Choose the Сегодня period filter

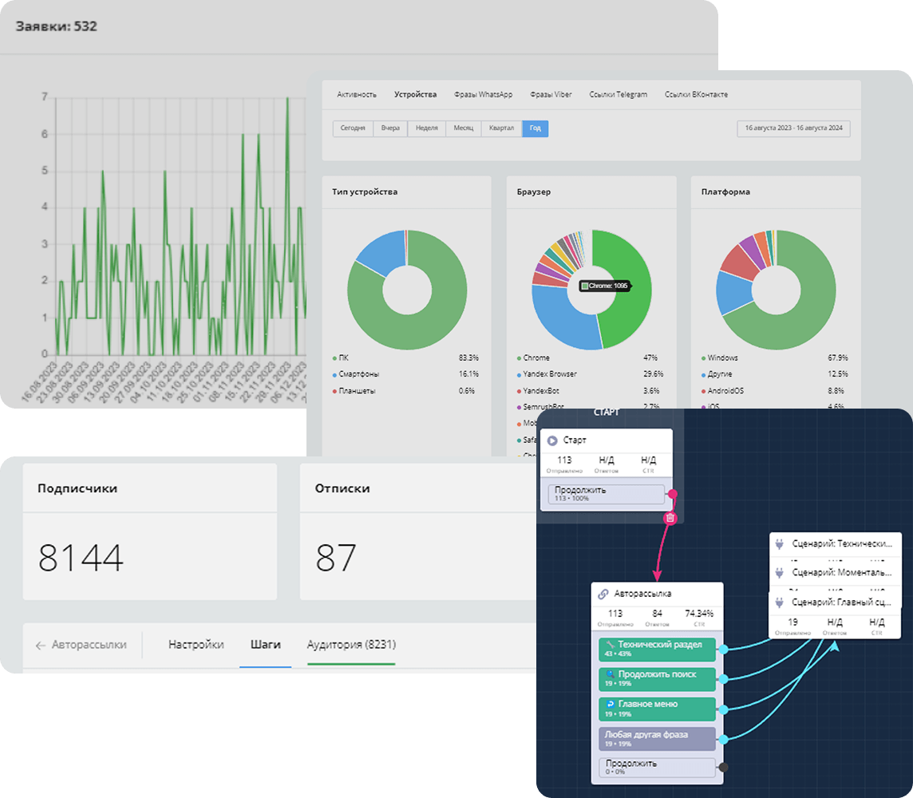point(353,128)
